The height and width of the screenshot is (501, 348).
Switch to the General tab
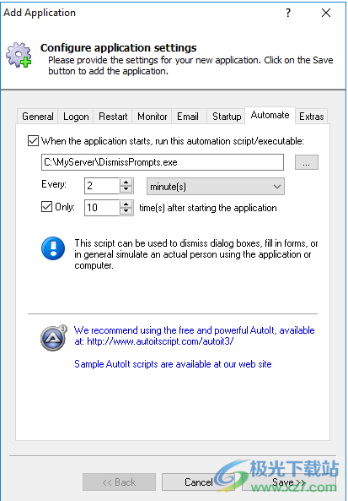tap(37, 117)
